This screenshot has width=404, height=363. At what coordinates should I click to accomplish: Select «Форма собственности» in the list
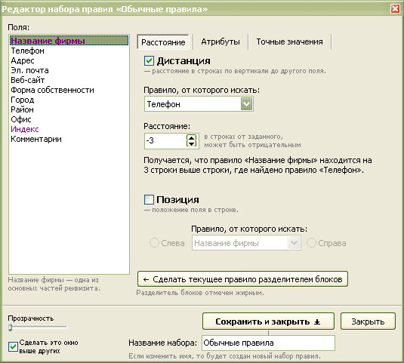pyautogui.click(x=69, y=90)
